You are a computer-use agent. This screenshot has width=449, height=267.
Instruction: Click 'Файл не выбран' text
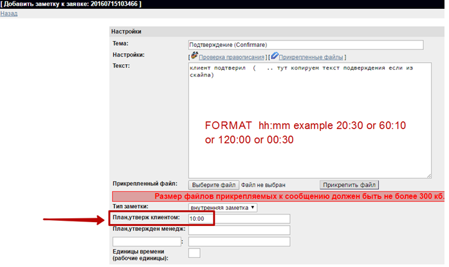point(263,185)
